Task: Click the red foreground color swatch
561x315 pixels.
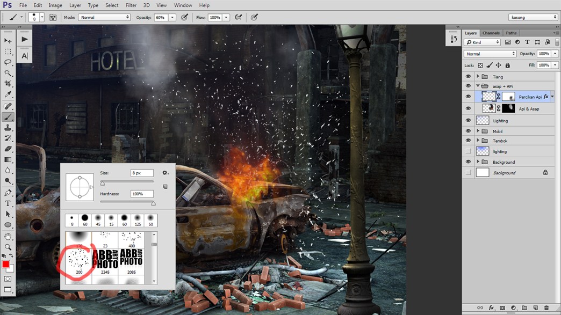Action: [6, 265]
